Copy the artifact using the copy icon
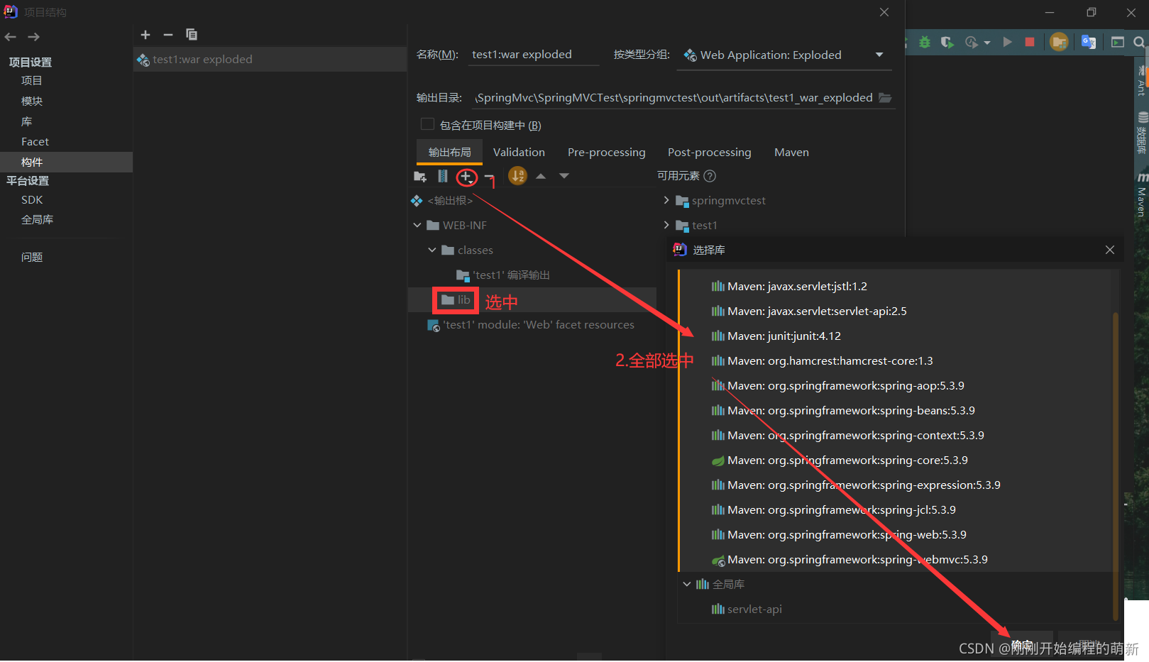Screen dimensions: 1149x662 pyautogui.click(x=192, y=35)
